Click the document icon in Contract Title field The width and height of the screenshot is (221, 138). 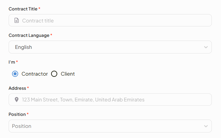click(17, 21)
